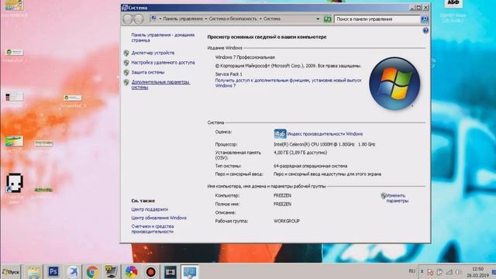Screen dimensions: 496x279
Task: Open the colorful pinwheel app in taskbar
Action: 131,272
